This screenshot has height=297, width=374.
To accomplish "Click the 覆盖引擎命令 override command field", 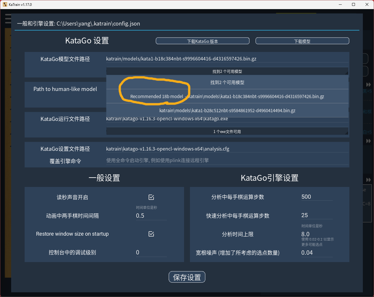I will click(x=227, y=161).
